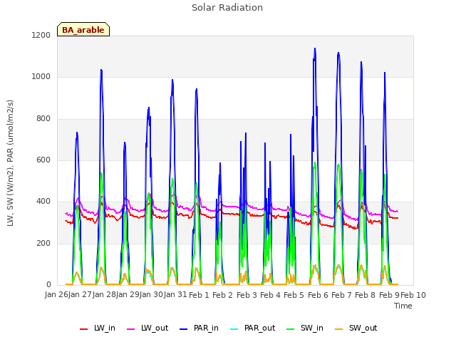
Task: Click the Solar Radiation chart title
Action: point(227,8)
